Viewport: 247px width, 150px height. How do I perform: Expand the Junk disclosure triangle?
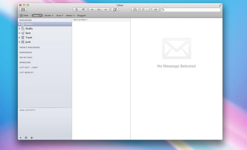pyautogui.click(x=20, y=42)
